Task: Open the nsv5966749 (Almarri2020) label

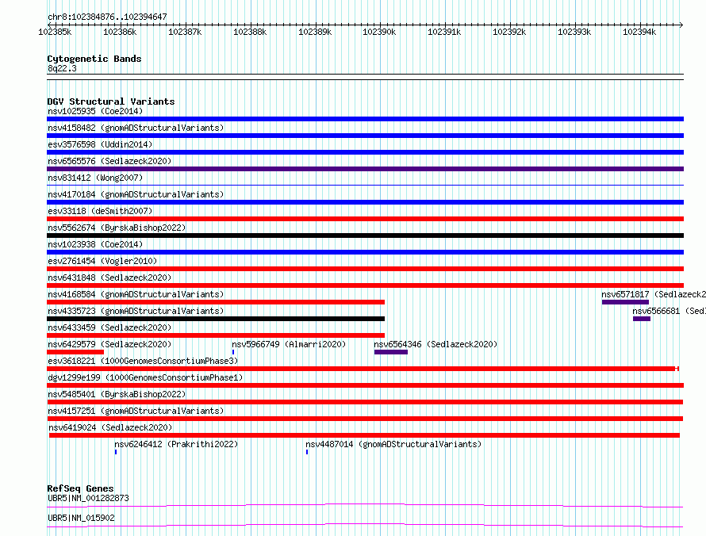Action: [289, 344]
